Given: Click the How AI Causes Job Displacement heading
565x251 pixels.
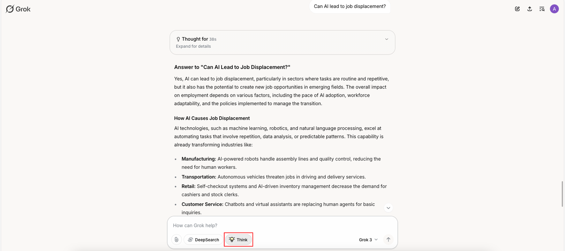Looking at the screenshot, I should [212, 118].
